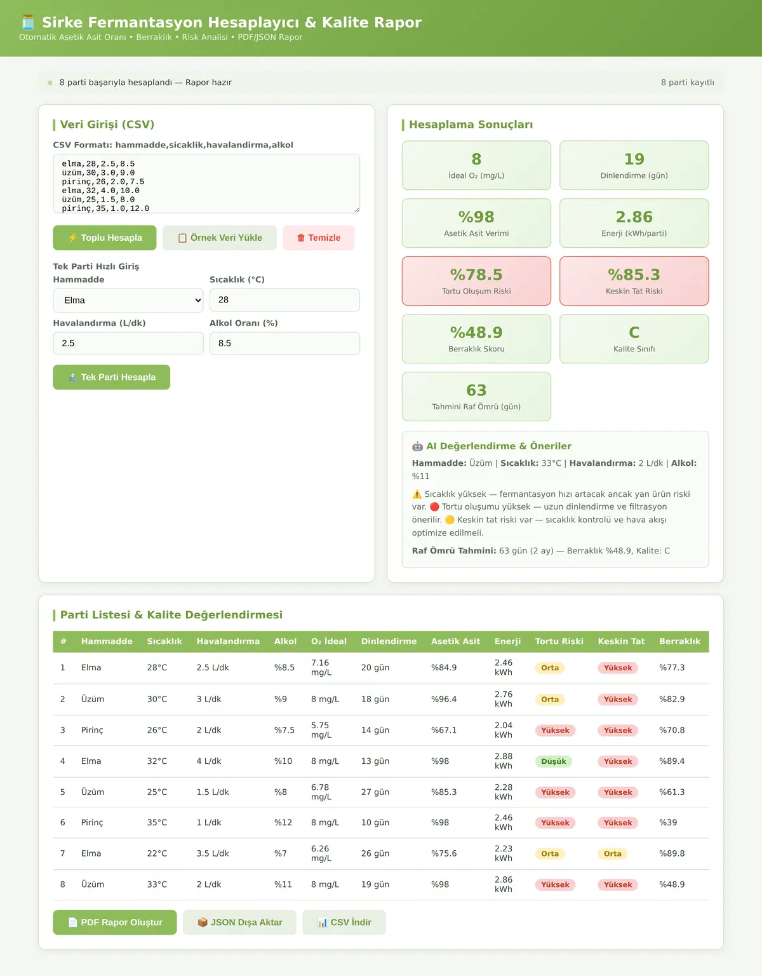This screenshot has height=976, width=762.
Task: Click the Raf Ömrü Tahmini summary line
Action: [541, 551]
